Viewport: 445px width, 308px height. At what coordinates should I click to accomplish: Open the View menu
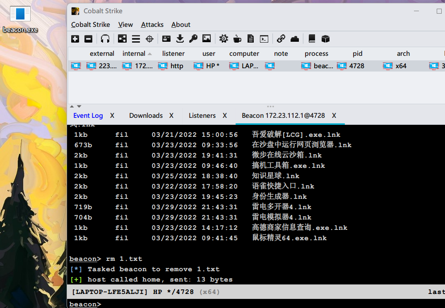[125, 25]
